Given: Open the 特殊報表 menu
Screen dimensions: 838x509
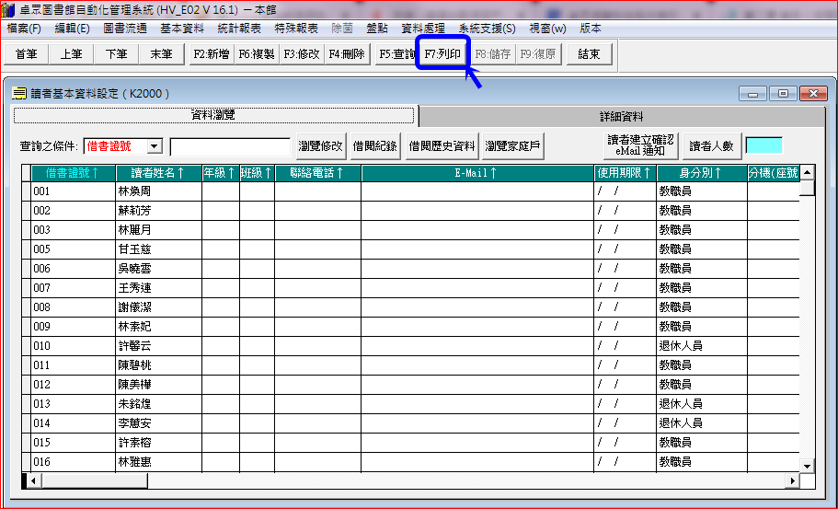Looking at the screenshot, I should [296, 29].
